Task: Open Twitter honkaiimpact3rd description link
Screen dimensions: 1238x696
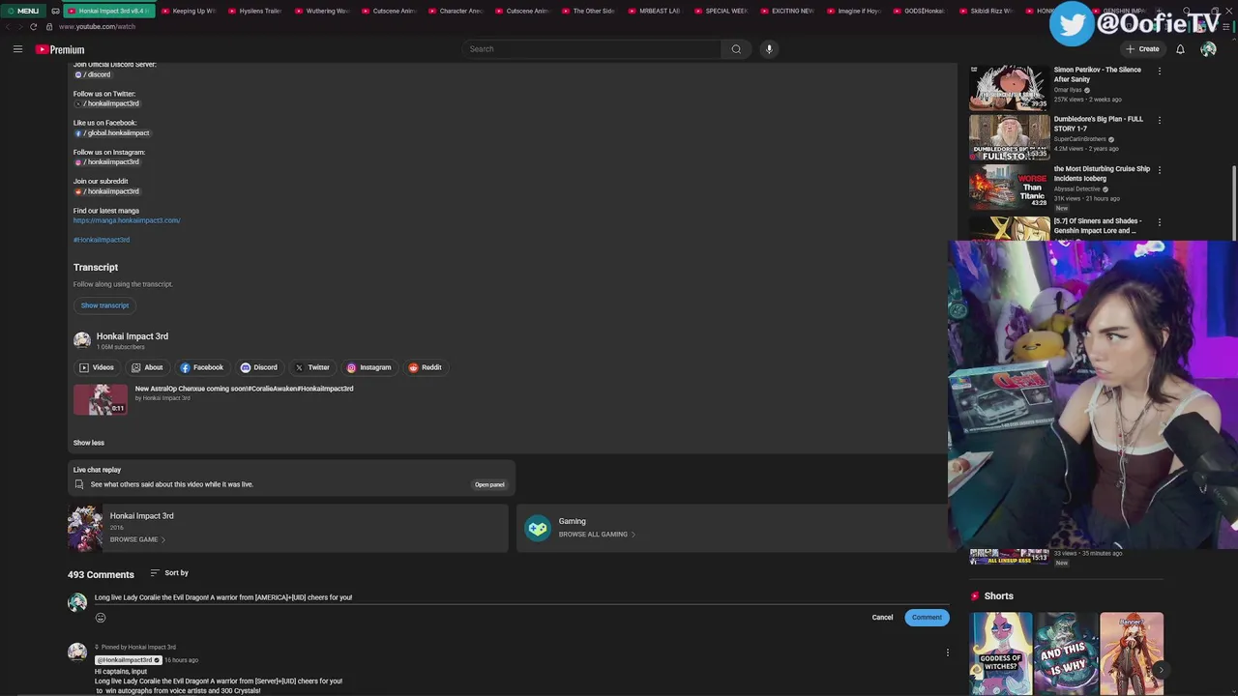Action: pyautogui.click(x=106, y=103)
